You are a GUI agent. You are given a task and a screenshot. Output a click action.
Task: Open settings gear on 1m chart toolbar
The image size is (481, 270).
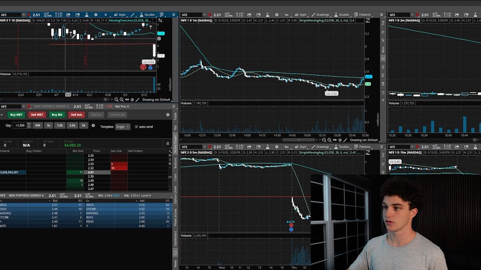[x=277, y=15]
